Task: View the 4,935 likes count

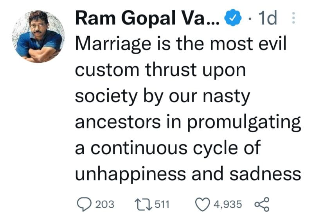Action: point(228,205)
